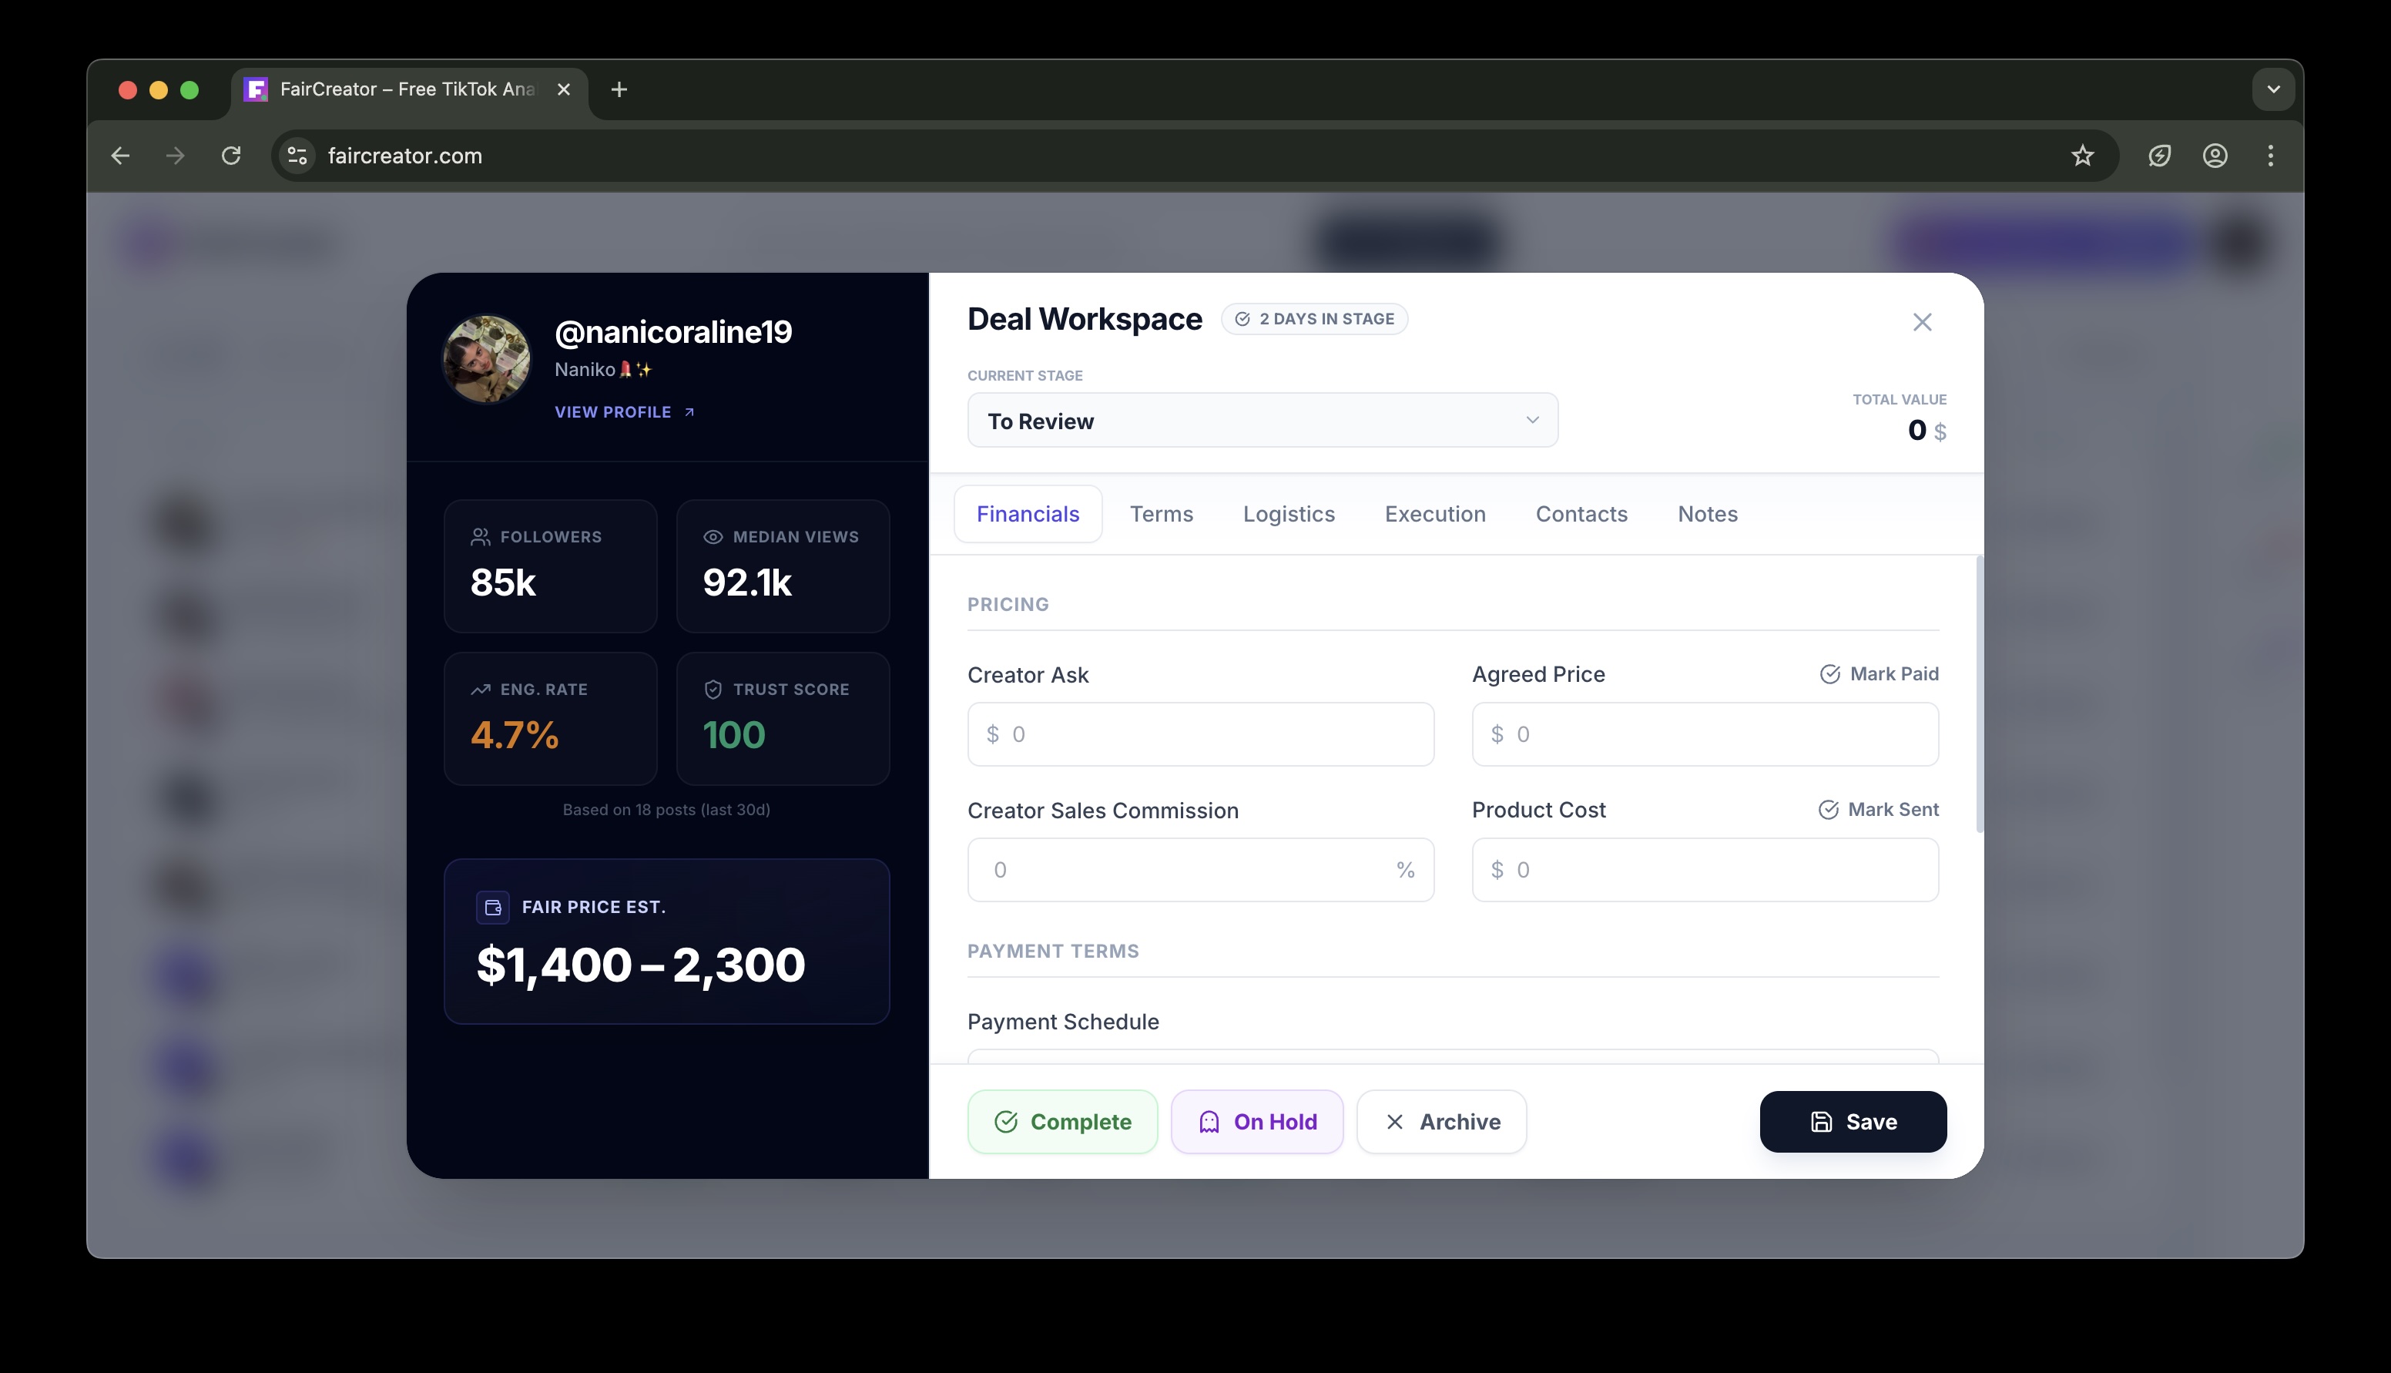Switch to the Contacts tab
Image resolution: width=2391 pixels, height=1373 pixels.
[x=1581, y=514]
